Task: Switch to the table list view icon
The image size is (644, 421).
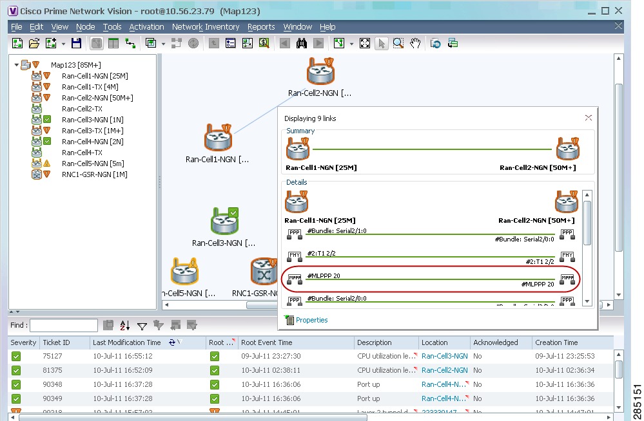Action: tap(113, 43)
